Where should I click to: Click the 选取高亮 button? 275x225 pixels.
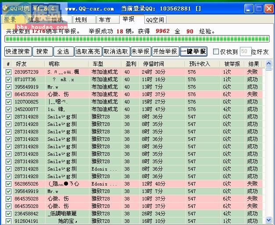tap(88, 51)
